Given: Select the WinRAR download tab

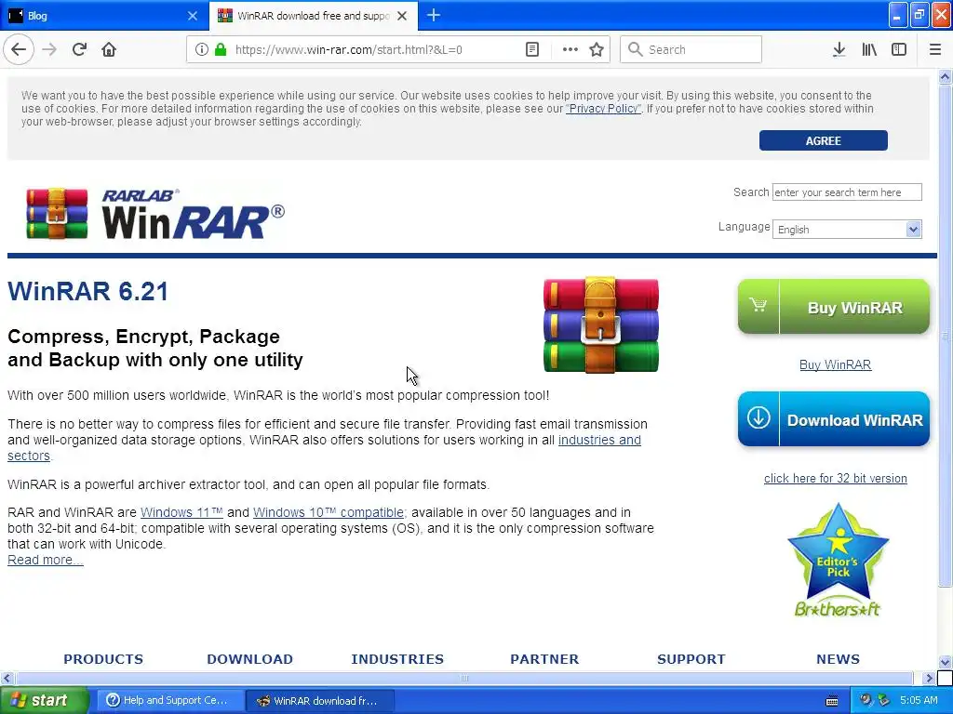Looking at the screenshot, I should pyautogui.click(x=313, y=16).
